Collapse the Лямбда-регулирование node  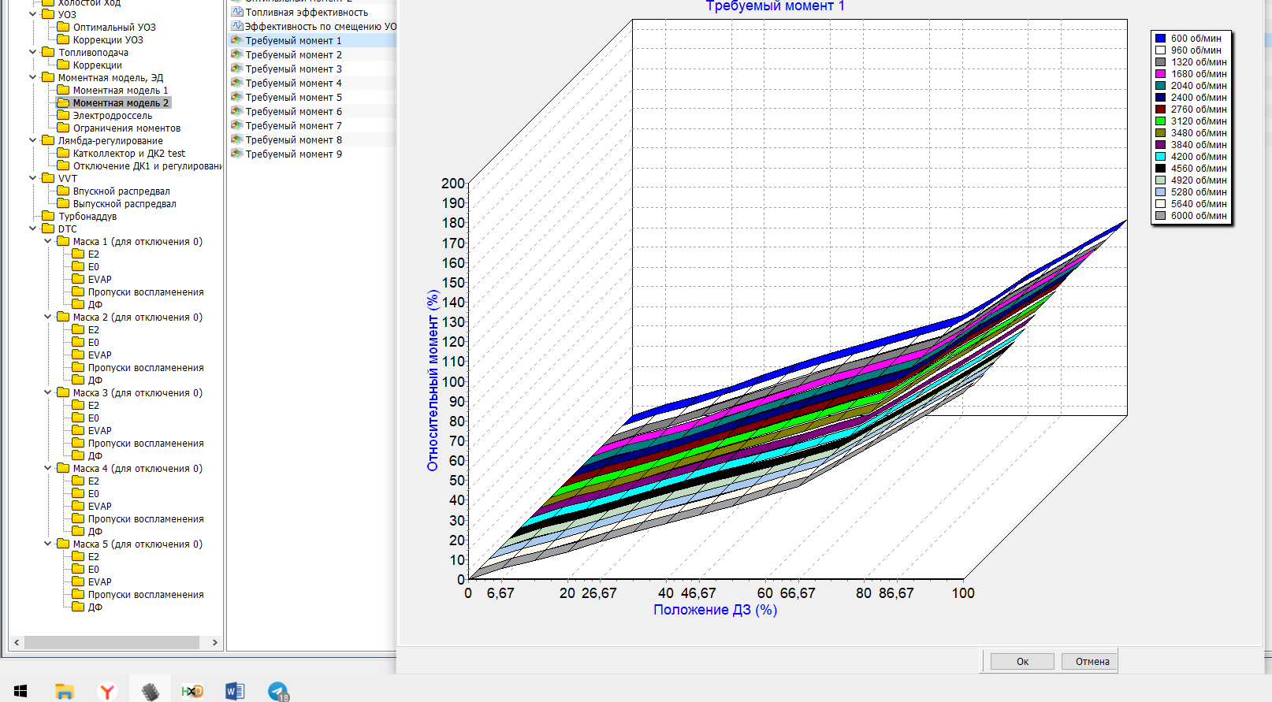(33, 141)
